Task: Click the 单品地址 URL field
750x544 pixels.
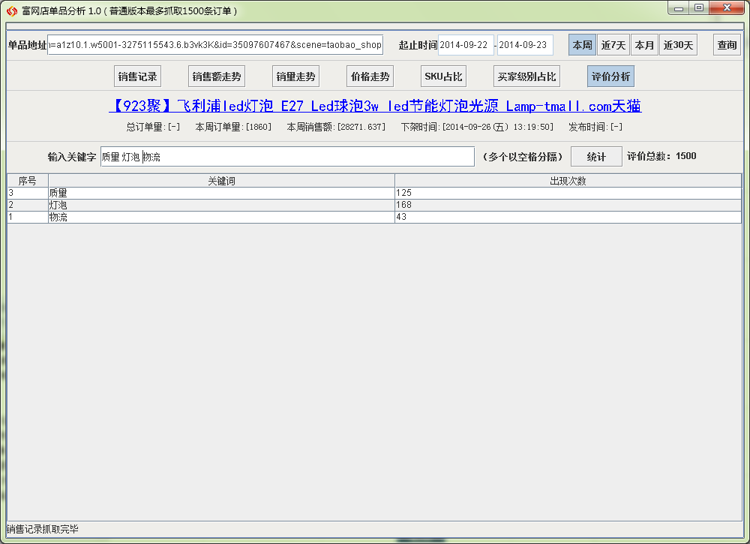Action: click(215, 45)
